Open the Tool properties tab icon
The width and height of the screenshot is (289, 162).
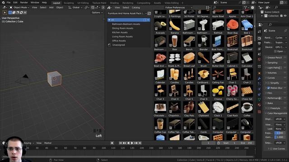tap(259, 31)
